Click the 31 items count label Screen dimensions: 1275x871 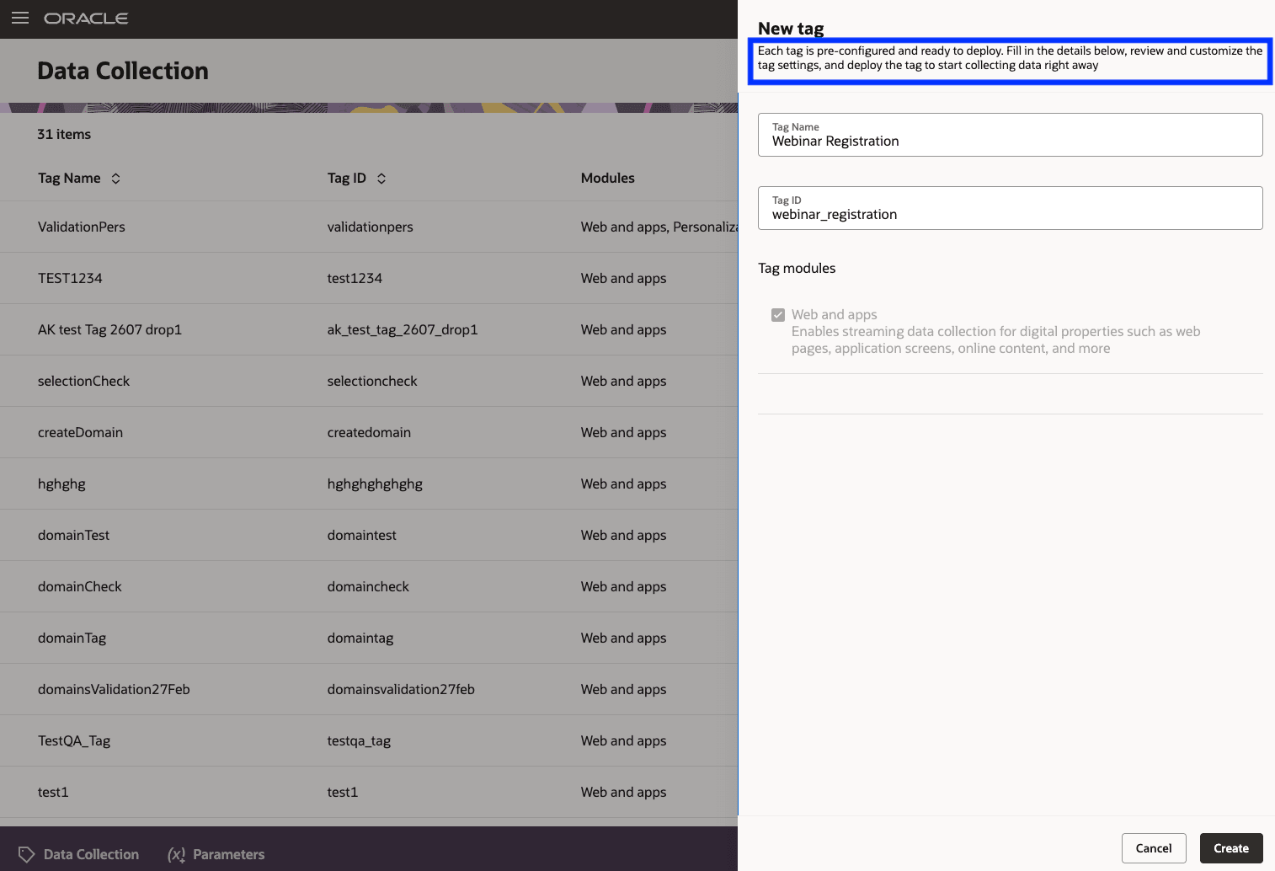[64, 134]
